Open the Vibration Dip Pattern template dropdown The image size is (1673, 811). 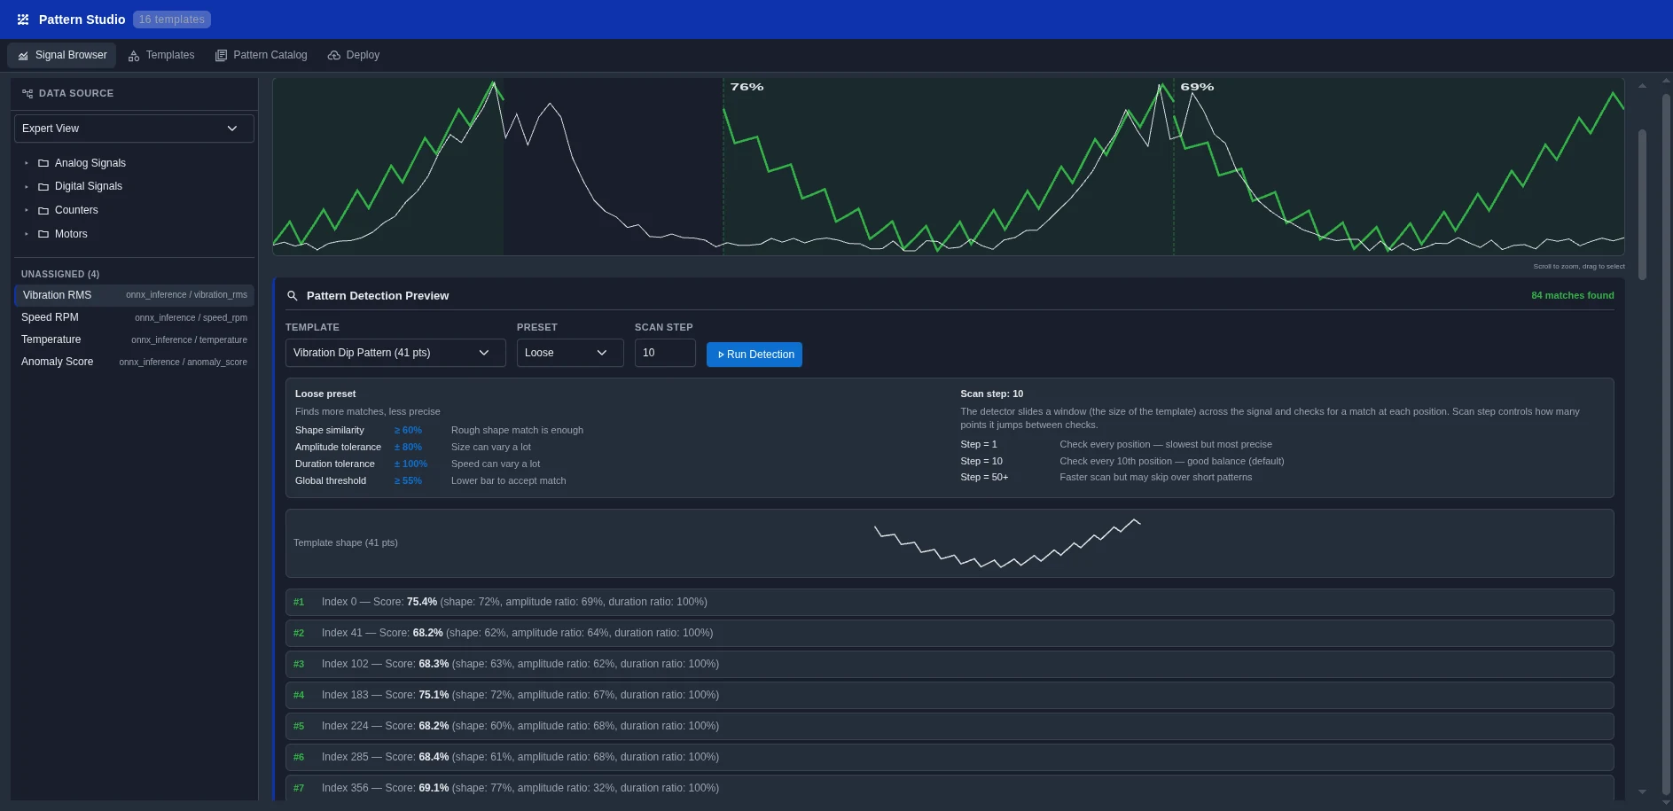(x=395, y=353)
